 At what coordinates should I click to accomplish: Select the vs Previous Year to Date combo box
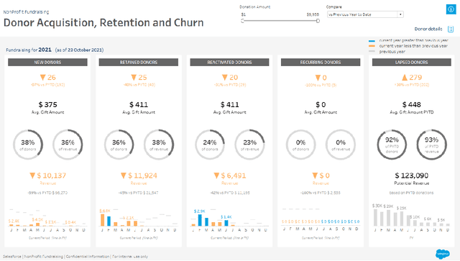[x=365, y=14]
